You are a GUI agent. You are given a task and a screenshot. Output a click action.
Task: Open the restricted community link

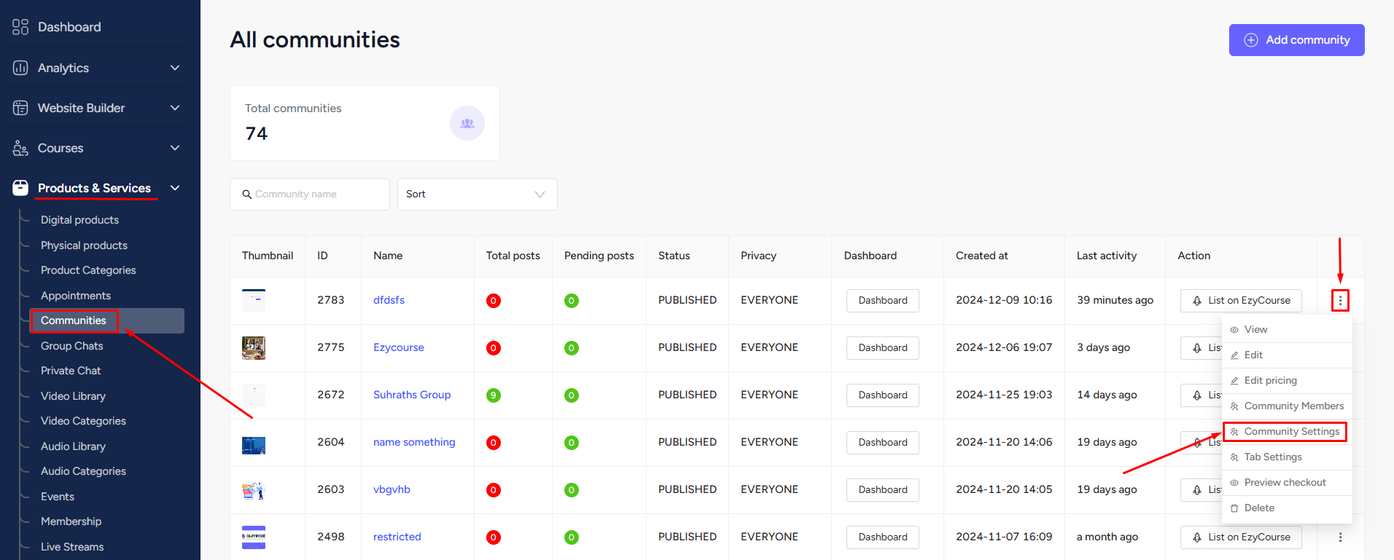(397, 537)
